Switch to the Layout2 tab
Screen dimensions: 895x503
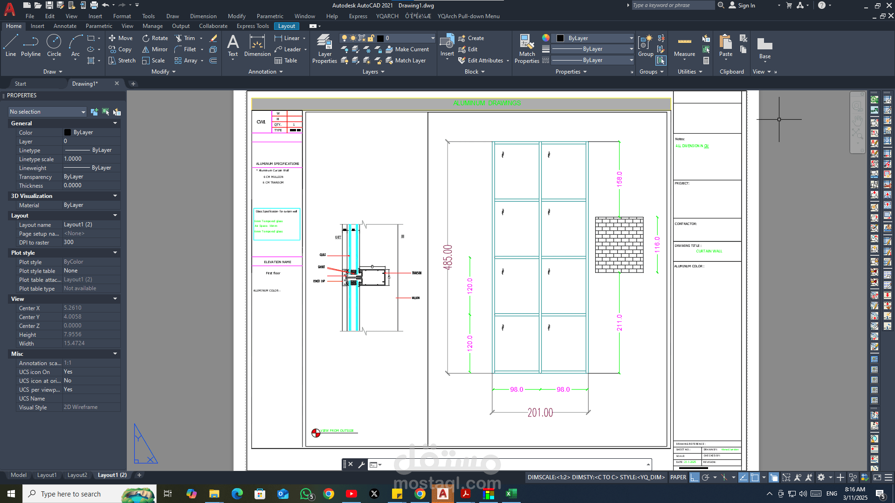77,475
